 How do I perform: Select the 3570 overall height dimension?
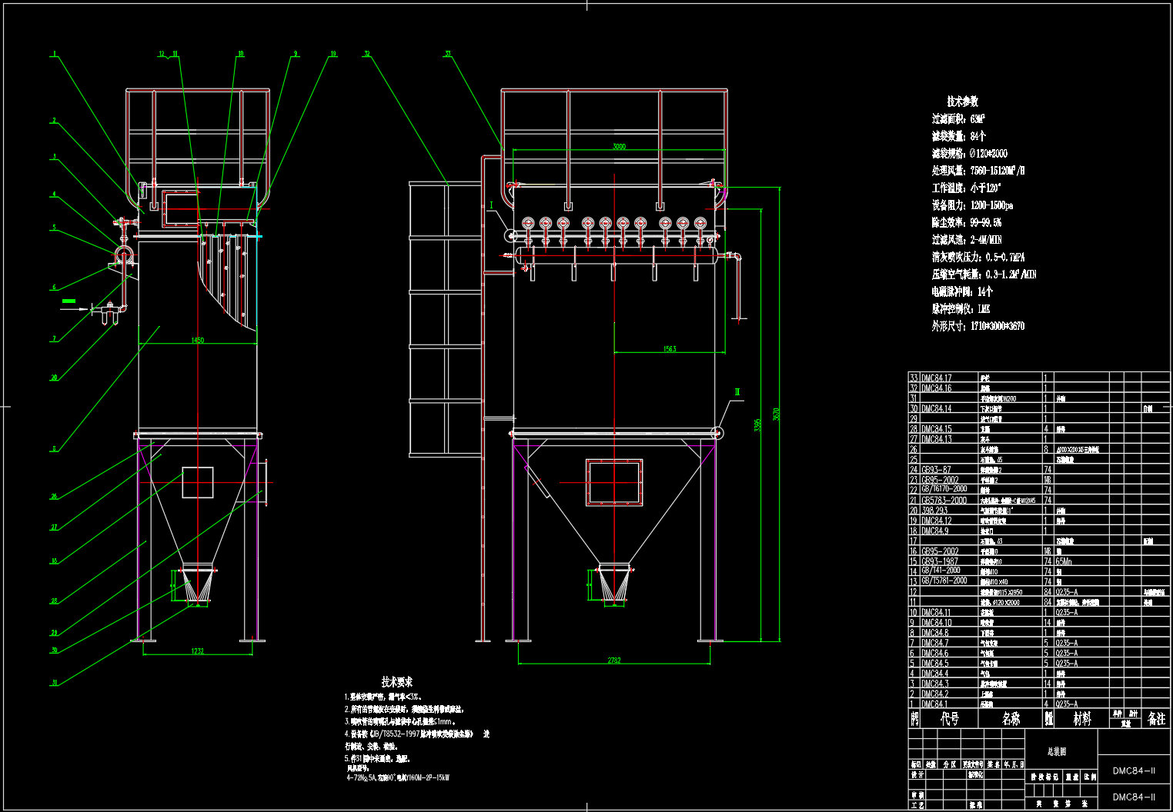coord(777,414)
